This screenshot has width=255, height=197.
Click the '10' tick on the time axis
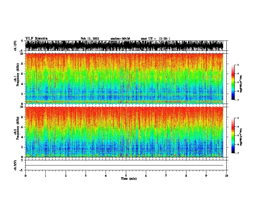pyautogui.click(x=226, y=176)
